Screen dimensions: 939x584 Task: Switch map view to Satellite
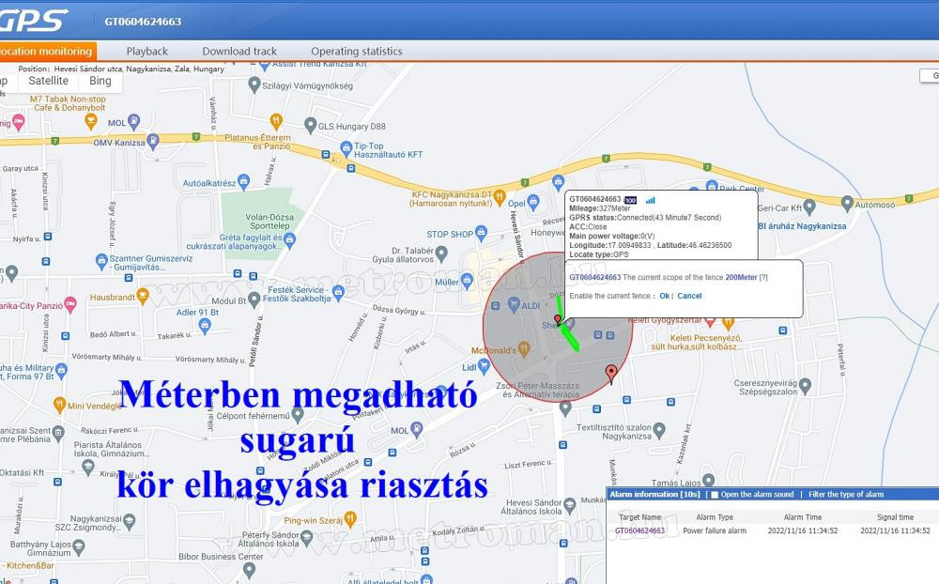(x=48, y=82)
